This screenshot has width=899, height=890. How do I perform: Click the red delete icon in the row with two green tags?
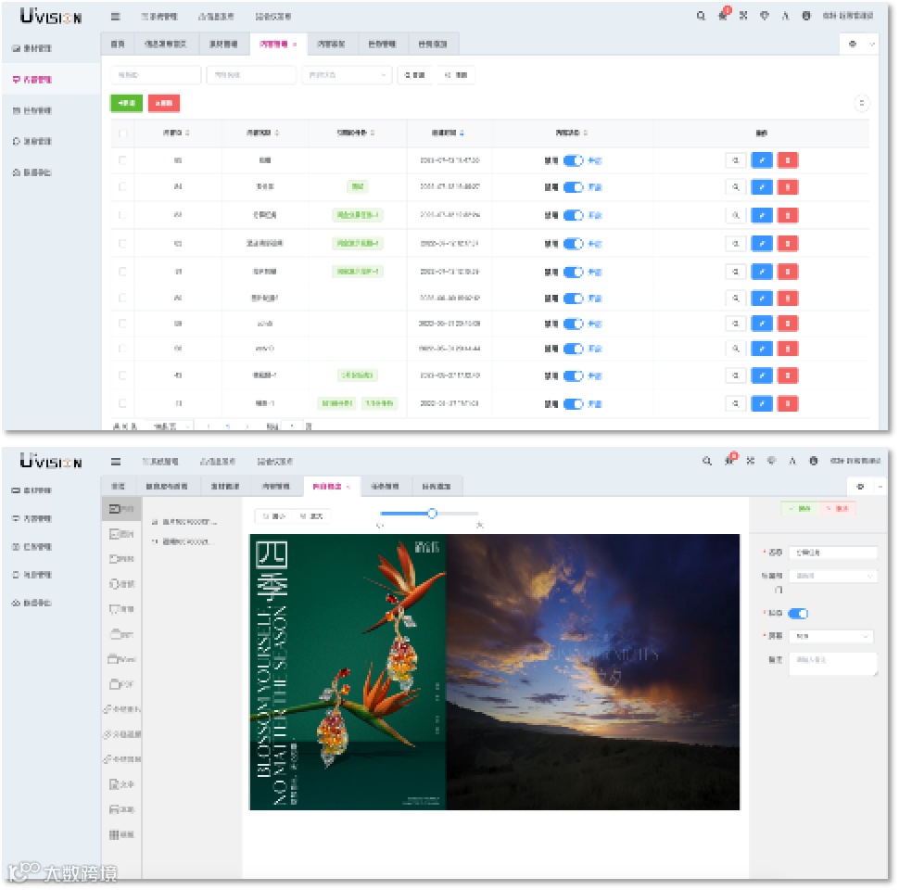(x=787, y=403)
